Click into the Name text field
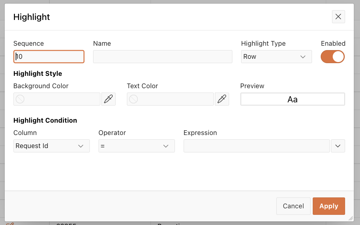The image size is (360, 225). point(163,57)
